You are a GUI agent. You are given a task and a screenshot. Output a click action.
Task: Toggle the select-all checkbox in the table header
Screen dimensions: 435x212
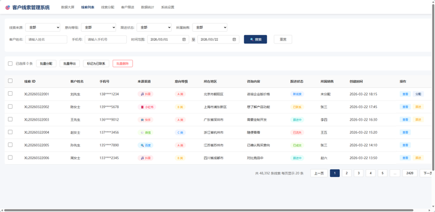click(10, 81)
